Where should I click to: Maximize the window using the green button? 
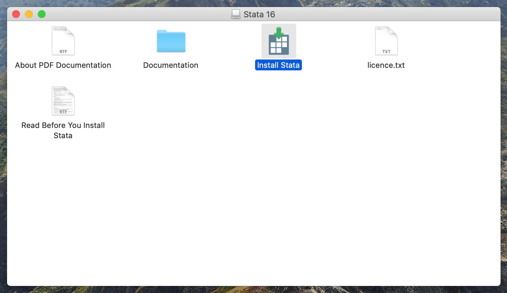42,14
